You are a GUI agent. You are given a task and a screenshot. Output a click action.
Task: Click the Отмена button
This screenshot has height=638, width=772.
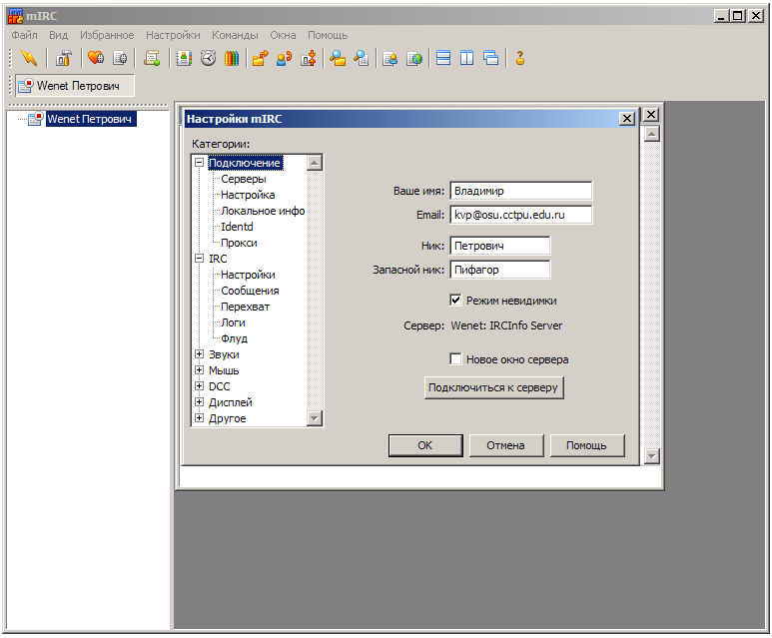pyautogui.click(x=506, y=445)
